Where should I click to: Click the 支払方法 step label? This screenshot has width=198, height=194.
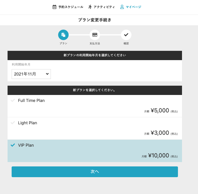point(95,43)
